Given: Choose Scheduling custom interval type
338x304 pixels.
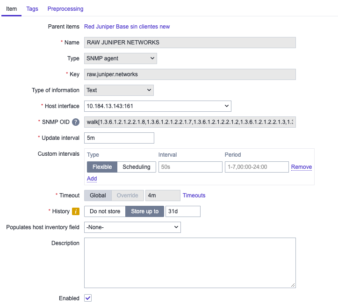Looking at the screenshot, I should (137, 167).
